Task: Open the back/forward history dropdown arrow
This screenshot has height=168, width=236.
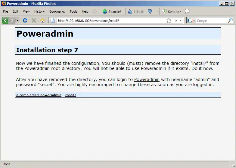Action: click(x=17, y=20)
